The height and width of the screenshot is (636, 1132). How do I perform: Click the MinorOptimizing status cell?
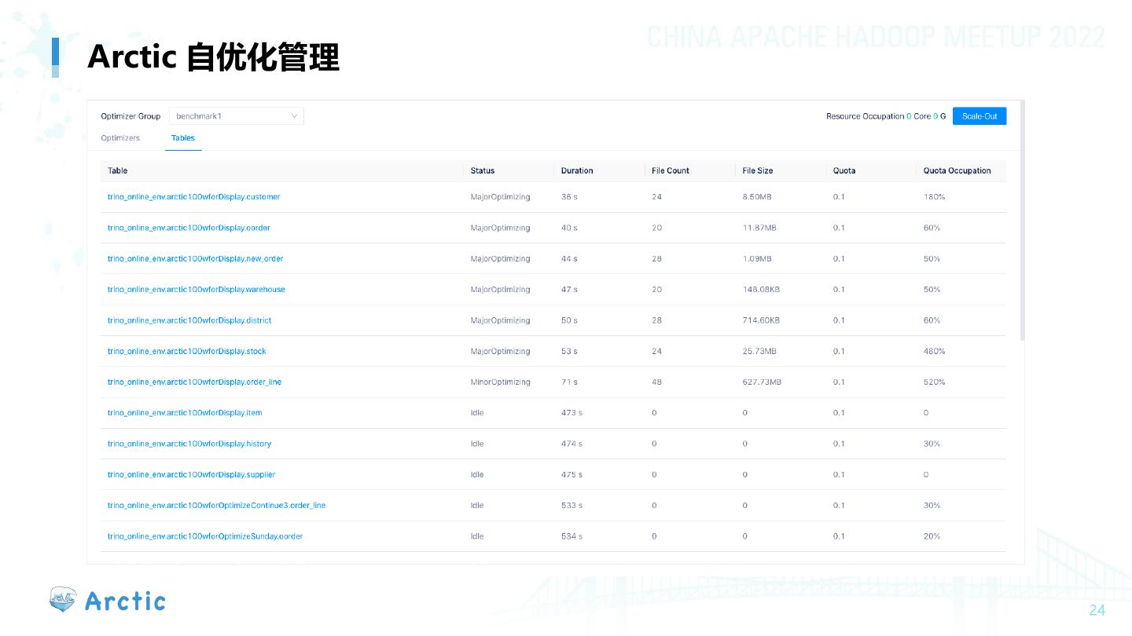click(x=501, y=382)
